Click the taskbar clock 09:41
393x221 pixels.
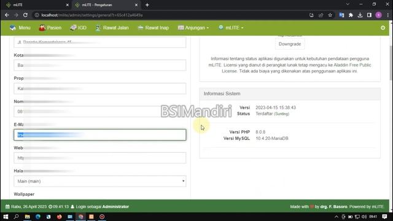coord(373,217)
